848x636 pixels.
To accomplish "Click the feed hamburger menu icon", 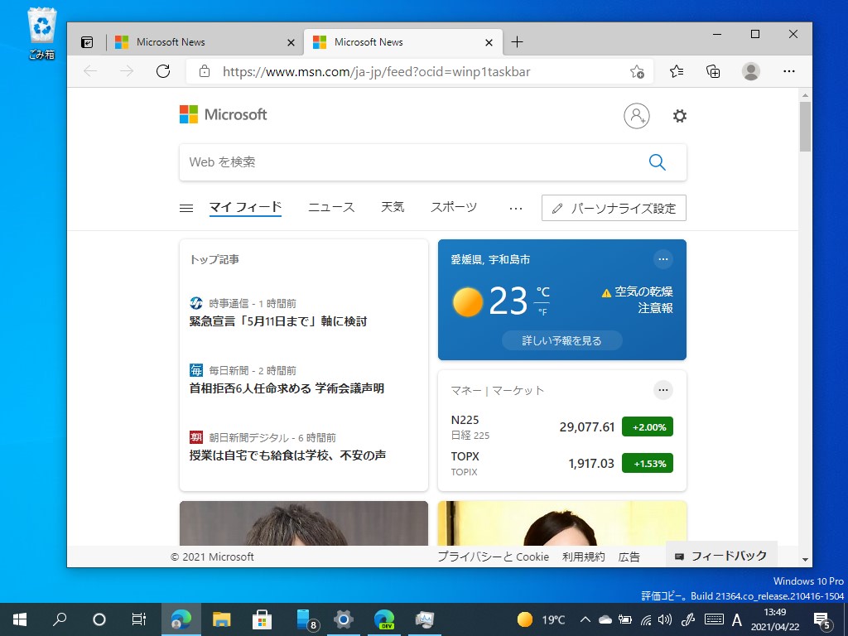I will (x=185, y=207).
